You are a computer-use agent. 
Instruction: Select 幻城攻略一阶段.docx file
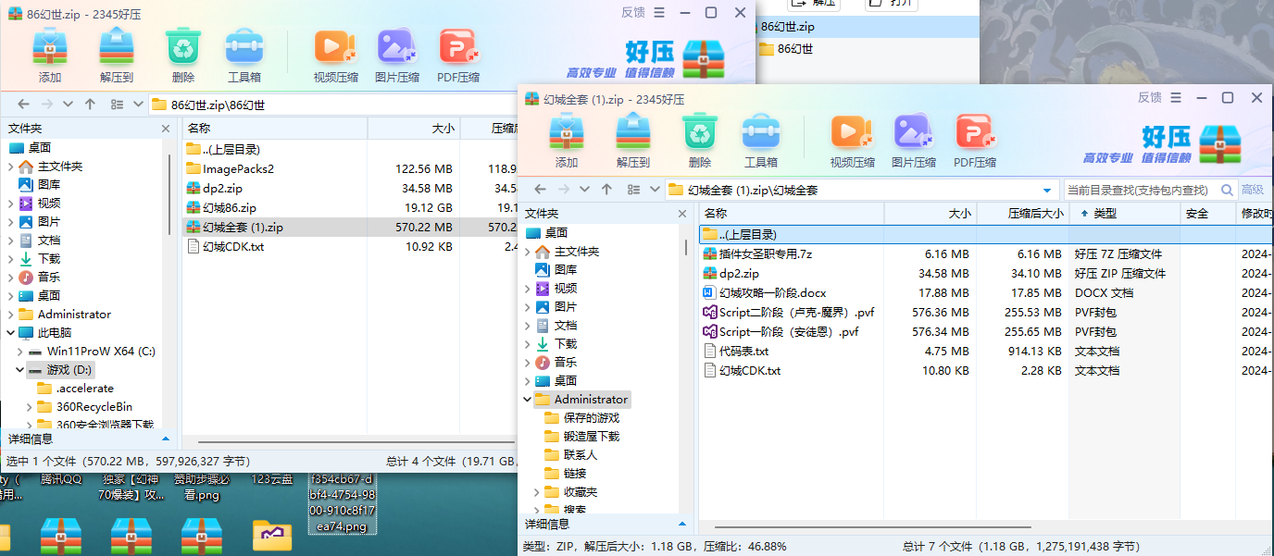point(772,293)
